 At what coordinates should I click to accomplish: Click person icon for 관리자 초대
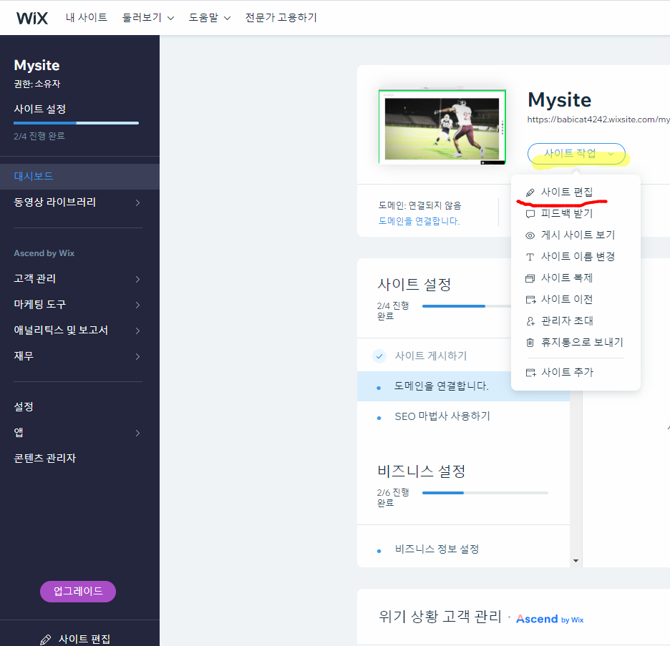(x=530, y=321)
